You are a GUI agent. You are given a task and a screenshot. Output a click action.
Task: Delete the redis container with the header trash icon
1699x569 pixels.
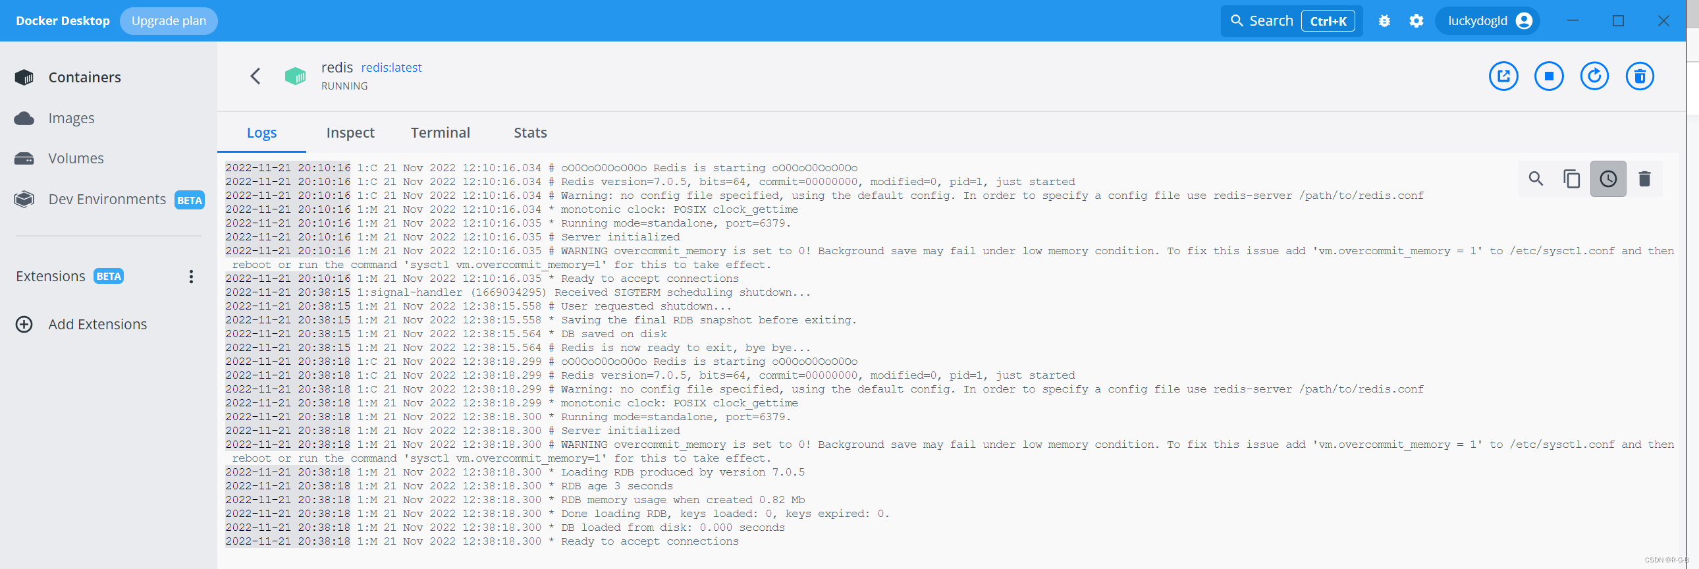click(1640, 76)
